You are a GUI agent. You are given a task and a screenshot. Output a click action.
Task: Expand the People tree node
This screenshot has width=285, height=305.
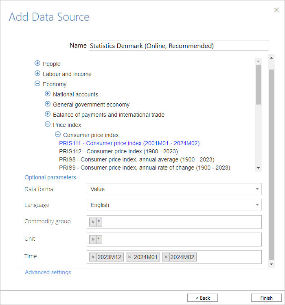pos(37,63)
